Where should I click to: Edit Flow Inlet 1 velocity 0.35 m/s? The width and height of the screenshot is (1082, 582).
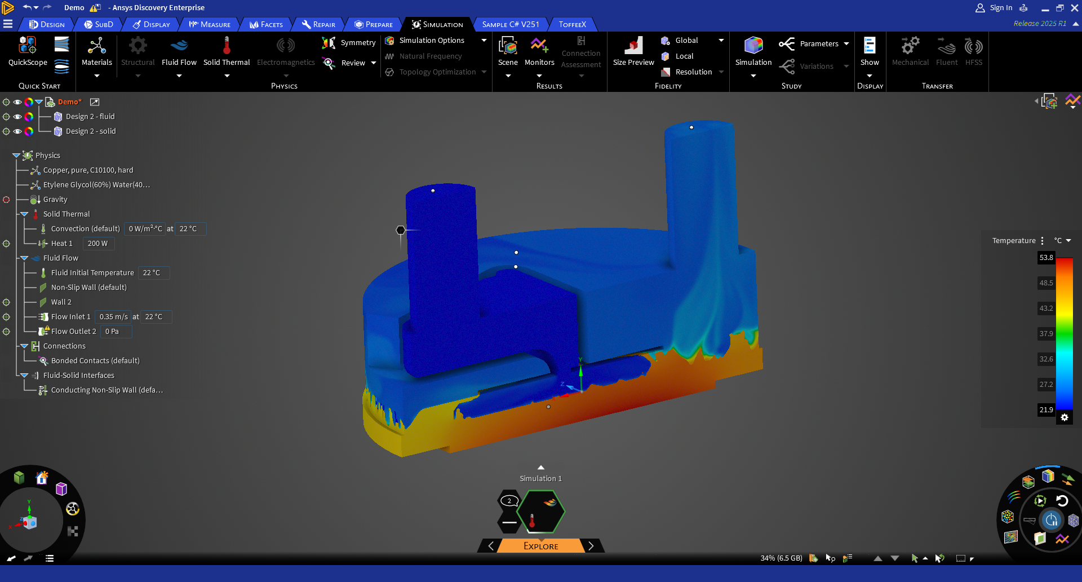pos(113,317)
